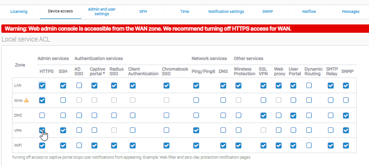The image size is (369, 166).
Task: Uncheck Ping/Ping6 for the VPN zone
Action: tap(196, 130)
